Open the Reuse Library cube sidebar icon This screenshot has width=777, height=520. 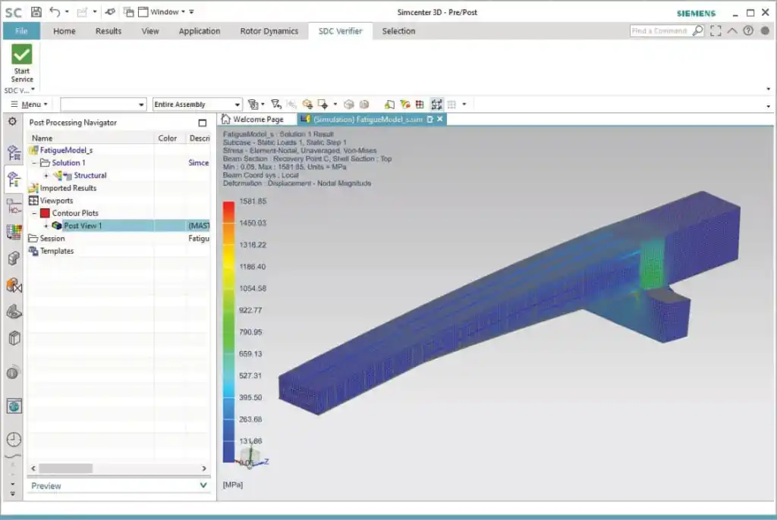(14, 338)
